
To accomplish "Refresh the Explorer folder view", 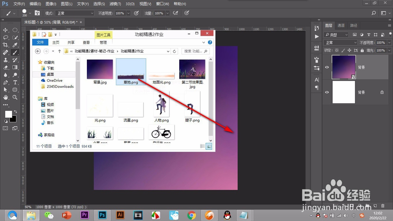I will [174, 51].
